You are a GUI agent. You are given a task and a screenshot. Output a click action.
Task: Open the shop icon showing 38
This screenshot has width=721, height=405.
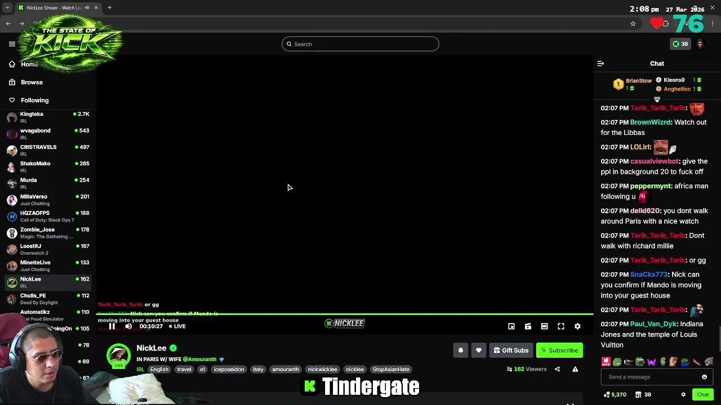pos(643,395)
